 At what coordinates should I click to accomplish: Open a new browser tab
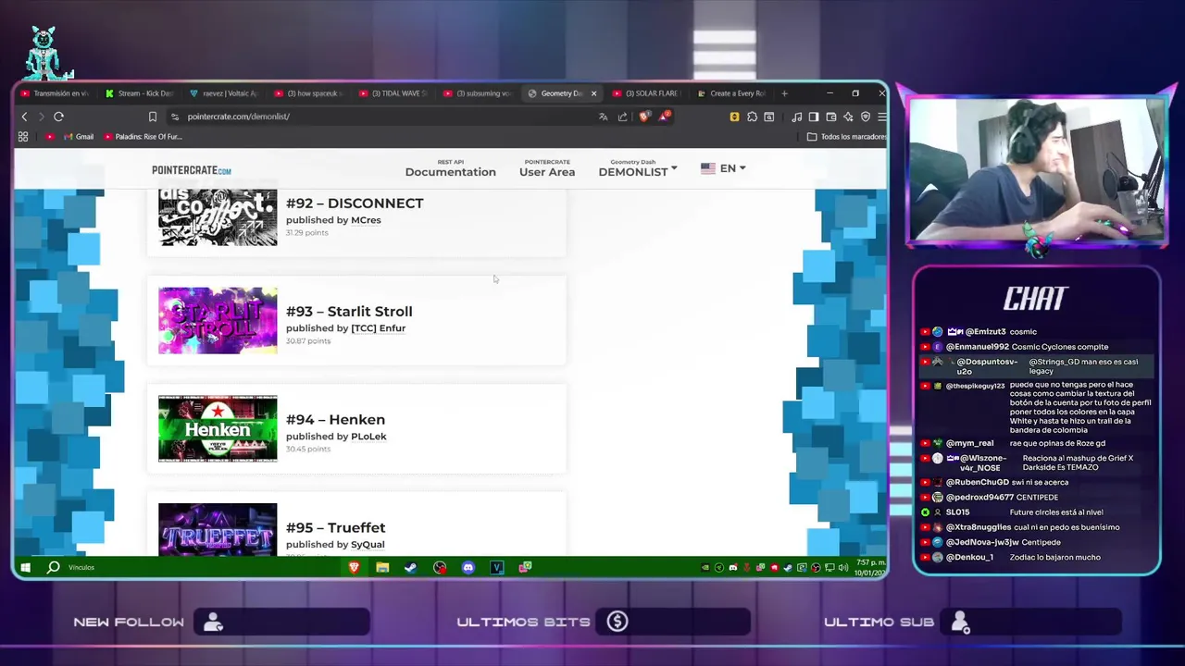(784, 93)
